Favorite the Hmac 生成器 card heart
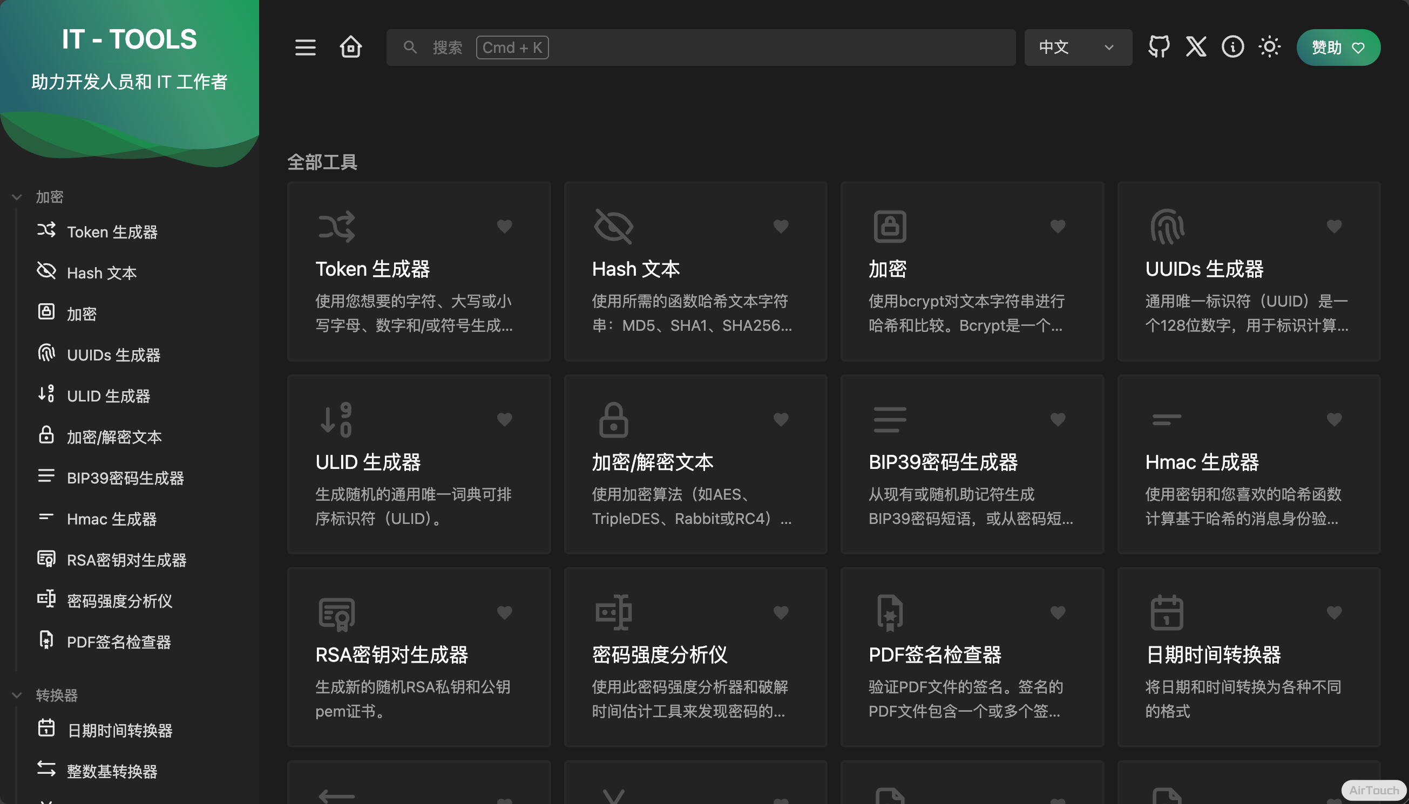 click(1334, 419)
